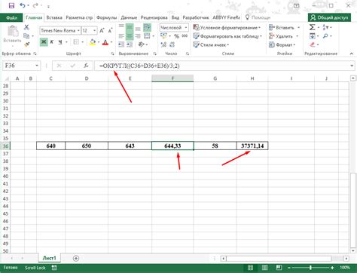This screenshot has width=357, height=273.
Task: Click the Find and Select magnifier icon
Action: (325, 36)
